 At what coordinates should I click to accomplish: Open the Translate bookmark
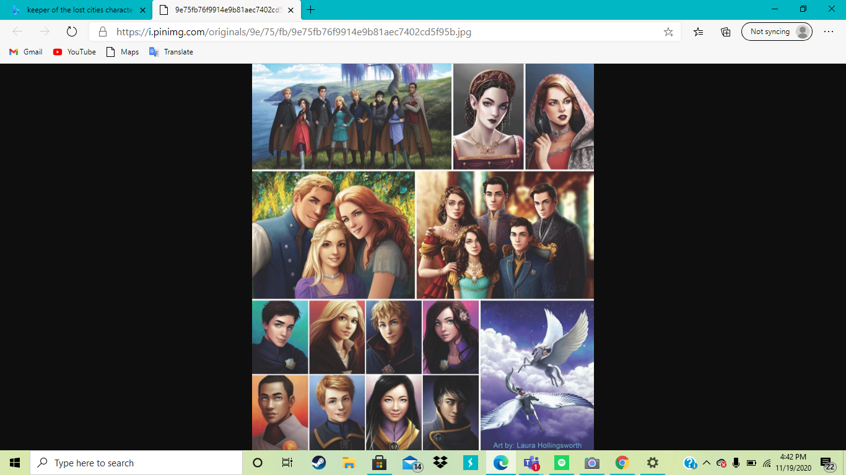tap(171, 52)
